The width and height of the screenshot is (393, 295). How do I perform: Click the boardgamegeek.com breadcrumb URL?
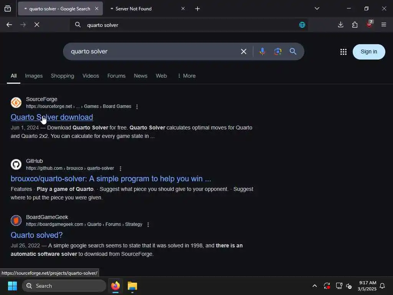point(84,224)
